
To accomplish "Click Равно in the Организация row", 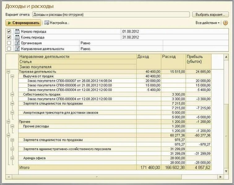I will (x=85, y=43).
